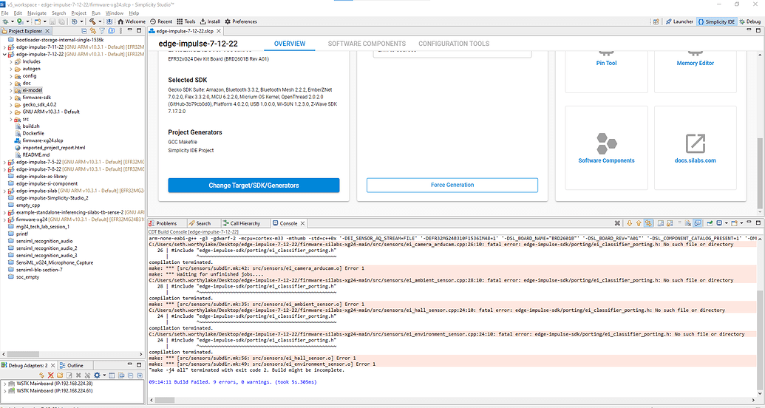Select the ei-model folder
This screenshot has height=408, width=765.
[x=33, y=90]
